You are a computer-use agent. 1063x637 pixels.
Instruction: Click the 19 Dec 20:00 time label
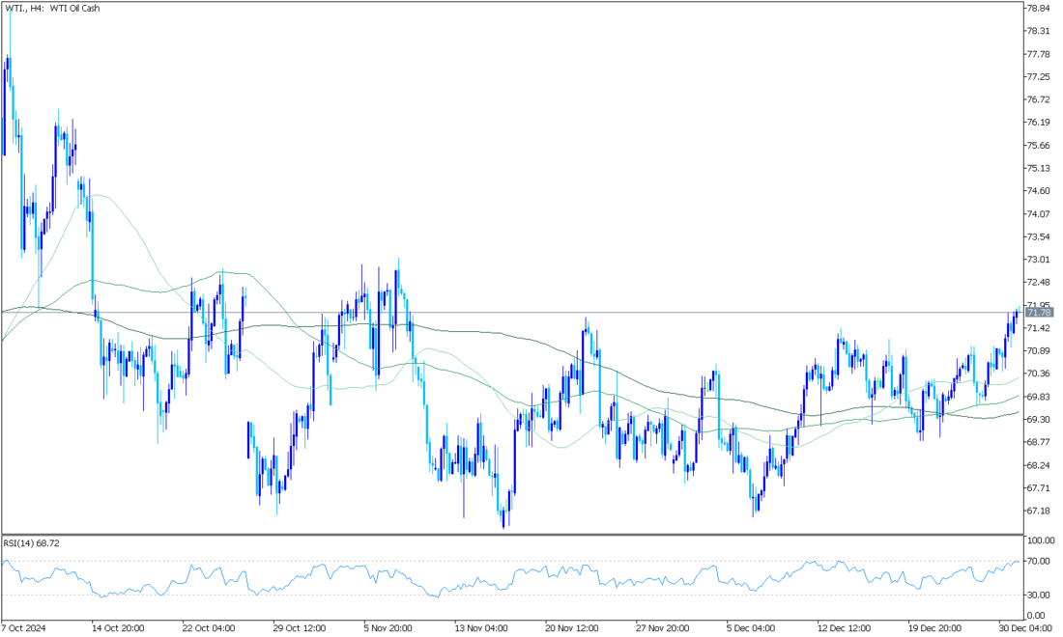coord(934,628)
